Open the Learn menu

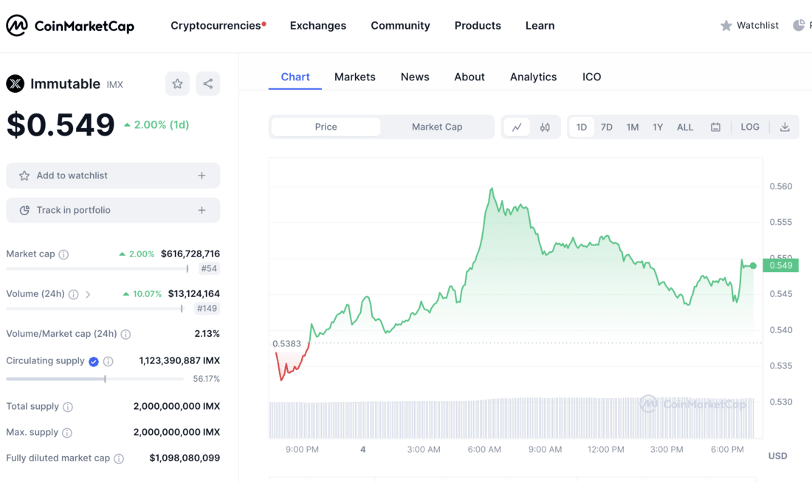pos(540,26)
